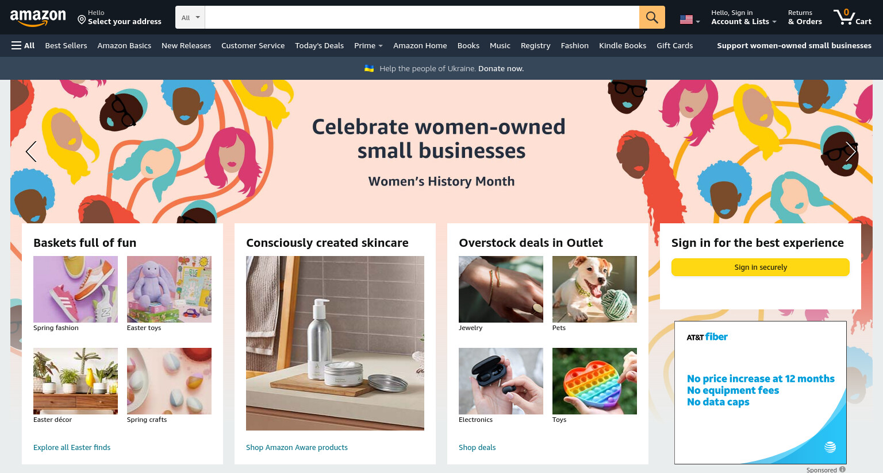883x473 pixels.
Task: Select the Pets puppy thumbnail
Action: tap(594, 289)
